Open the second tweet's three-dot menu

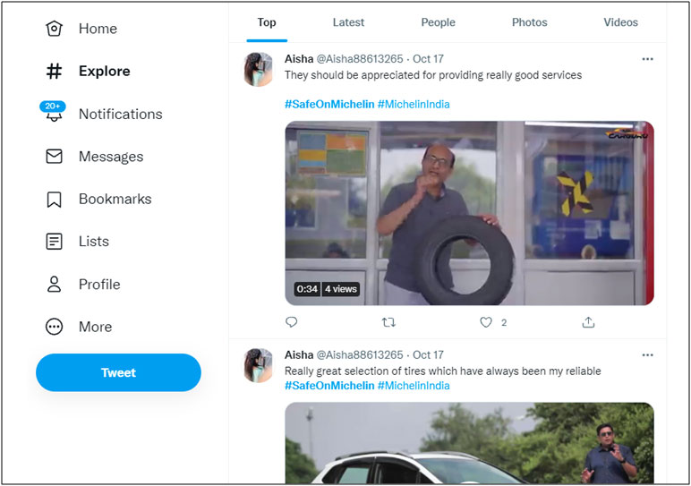(647, 355)
